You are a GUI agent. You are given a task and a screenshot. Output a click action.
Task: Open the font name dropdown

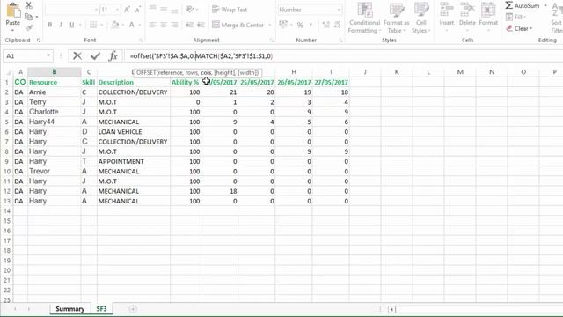96,10
